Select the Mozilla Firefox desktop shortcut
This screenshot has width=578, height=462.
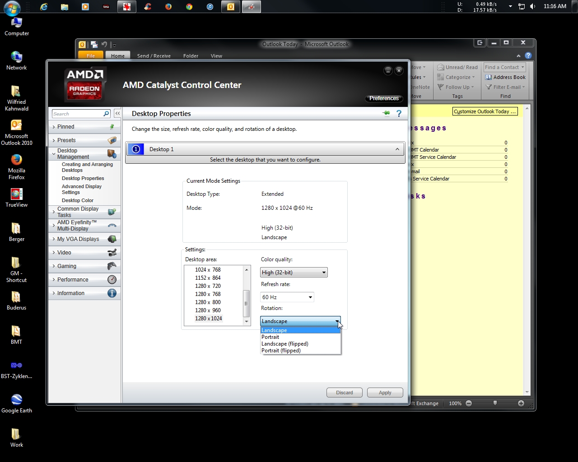pos(17,167)
